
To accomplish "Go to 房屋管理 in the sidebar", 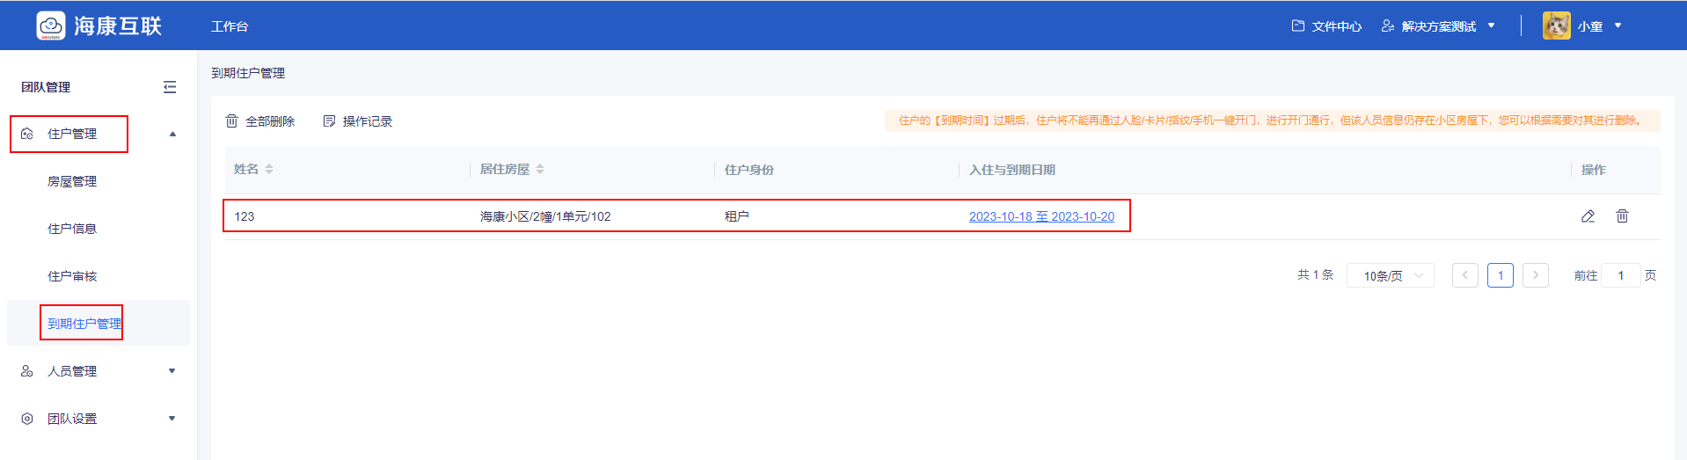I will tap(72, 181).
